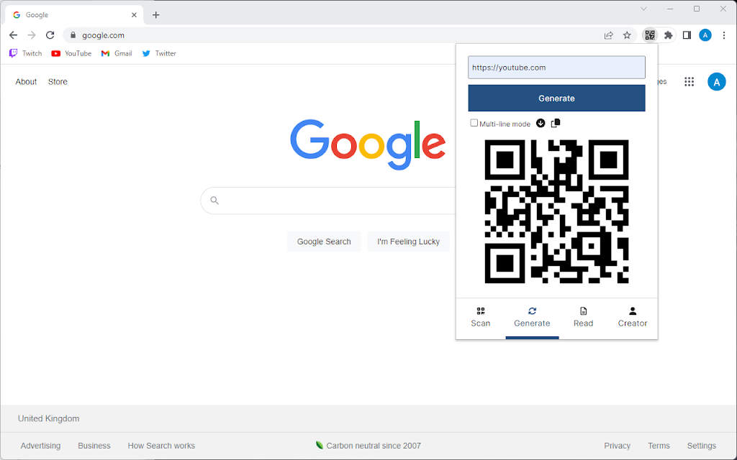Image resolution: width=737 pixels, height=460 pixels.
Task: Click Carbon neutral since 2007 link
Action: pyautogui.click(x=368, y=446)
